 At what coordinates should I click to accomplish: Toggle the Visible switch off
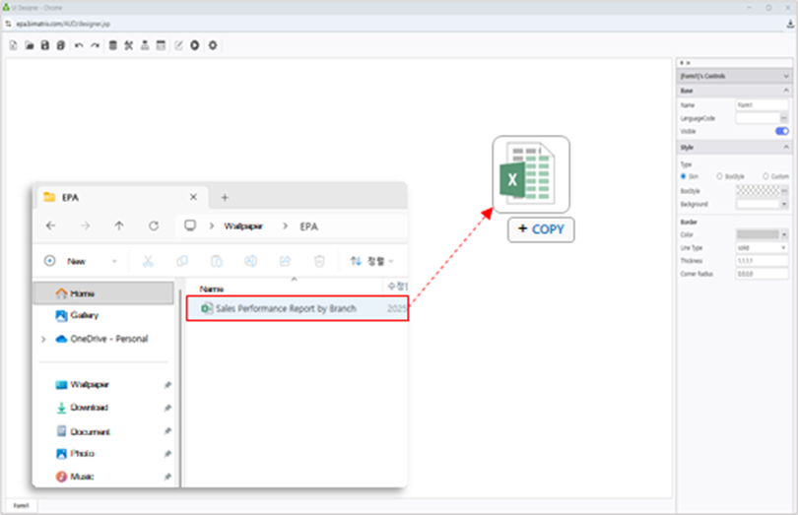[x=781, y=131]
